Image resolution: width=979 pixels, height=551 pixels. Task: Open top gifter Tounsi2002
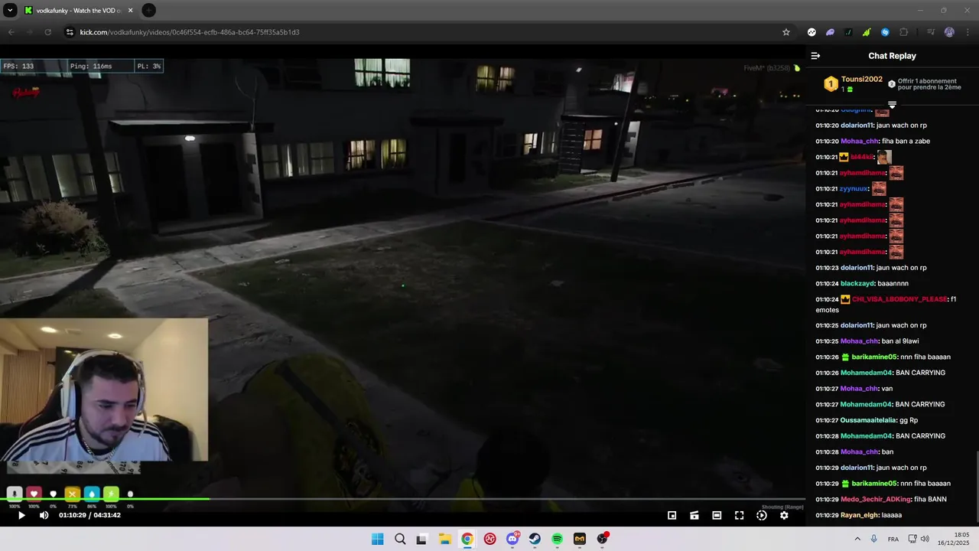click(x=862, y=80)
